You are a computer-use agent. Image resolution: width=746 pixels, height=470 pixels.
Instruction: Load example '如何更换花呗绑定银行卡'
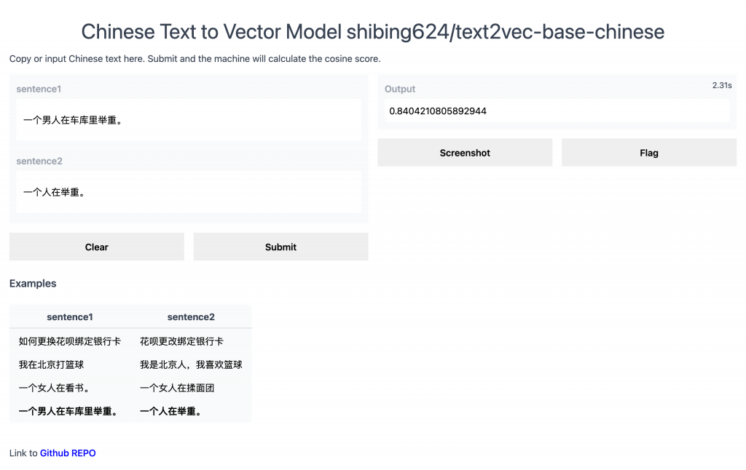click(70, 341)
